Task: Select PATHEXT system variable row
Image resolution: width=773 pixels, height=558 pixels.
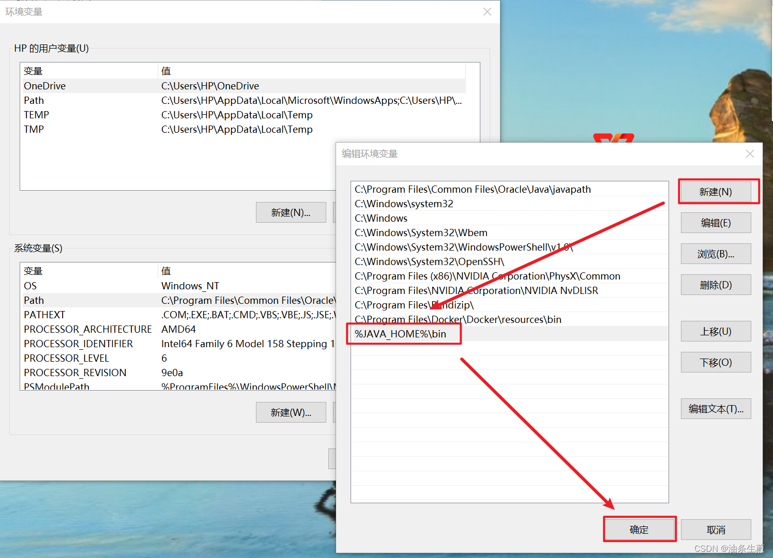Action: [x=178, y=315]
